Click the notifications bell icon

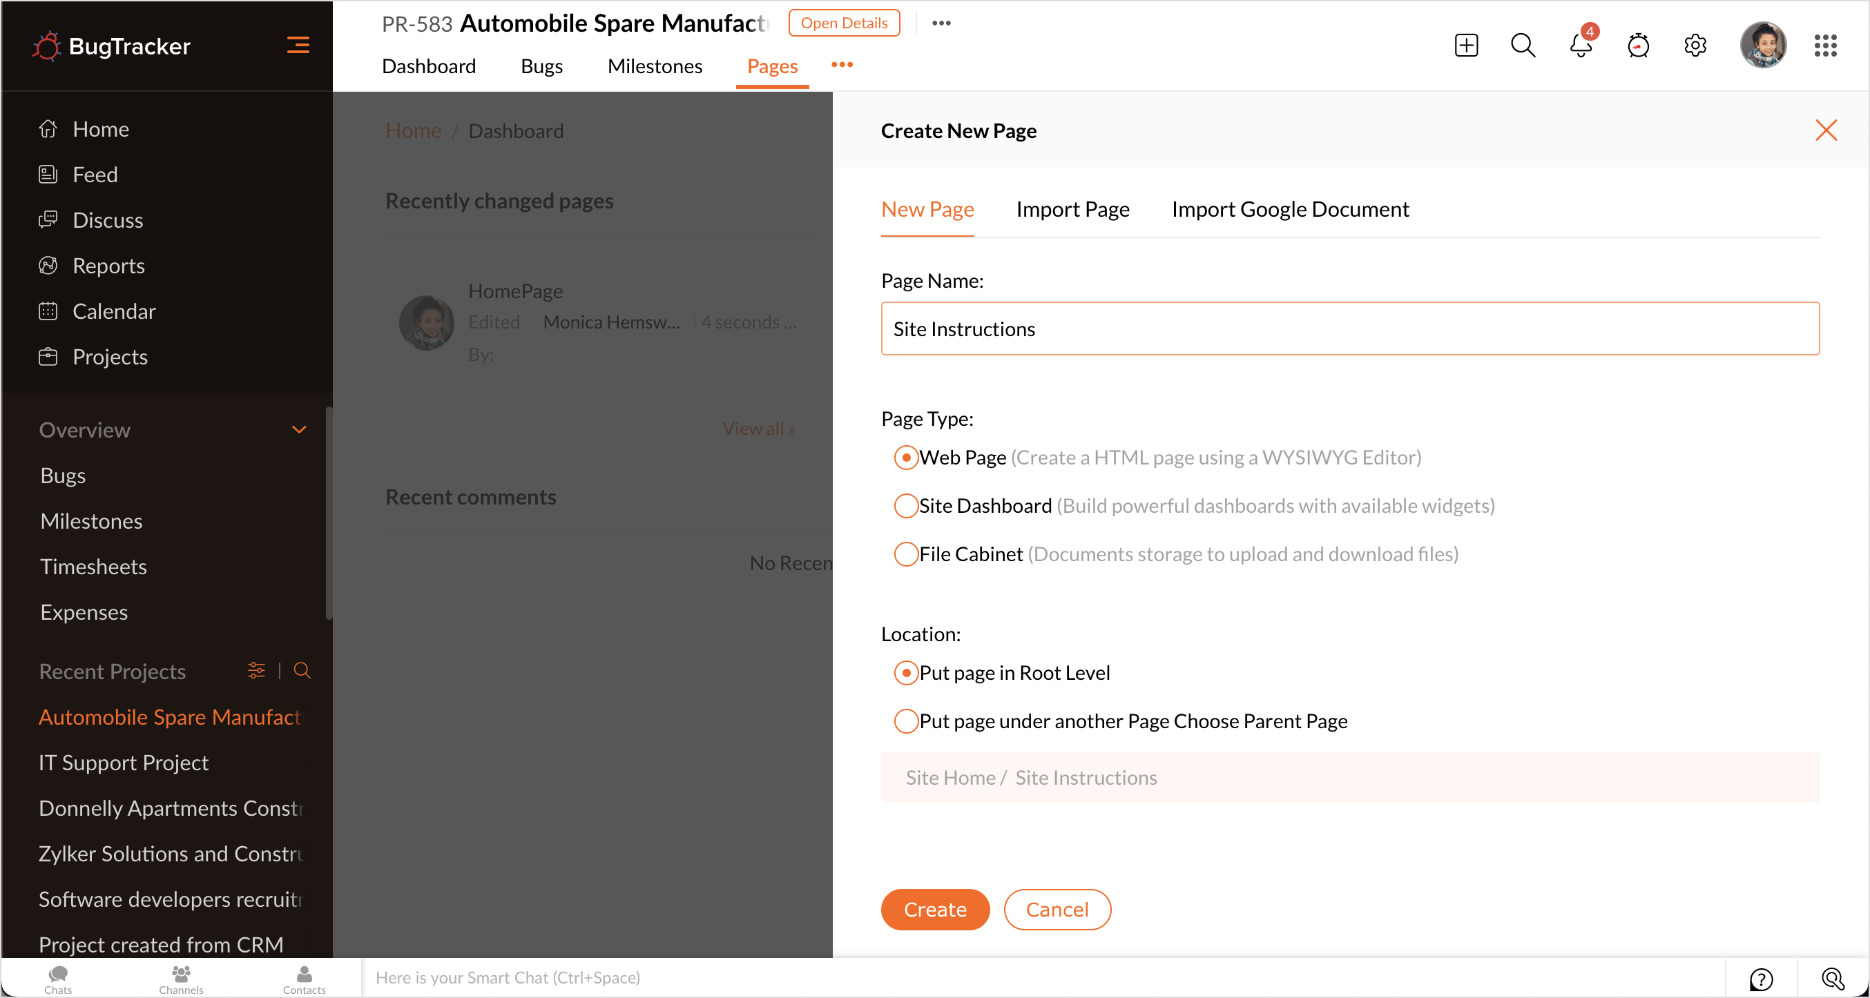coord(1580,46)
